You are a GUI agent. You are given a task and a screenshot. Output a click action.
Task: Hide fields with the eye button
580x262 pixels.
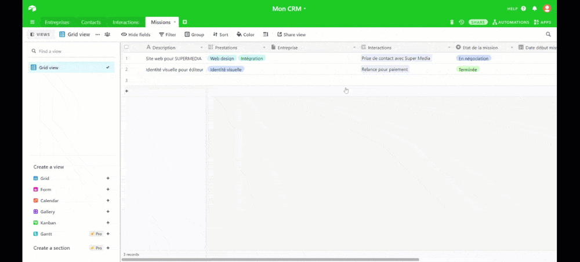[x=136, y=35]
